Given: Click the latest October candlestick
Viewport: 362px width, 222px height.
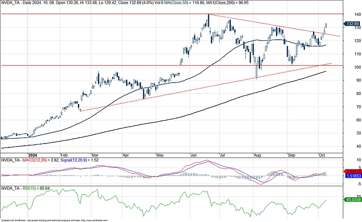Looking at the screenshot, I should point(326,26).
